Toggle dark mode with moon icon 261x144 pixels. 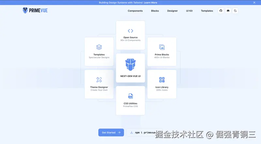(235, 11)
